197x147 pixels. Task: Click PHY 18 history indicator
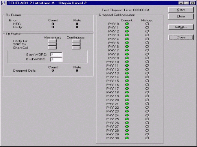(x=147, y=92)
